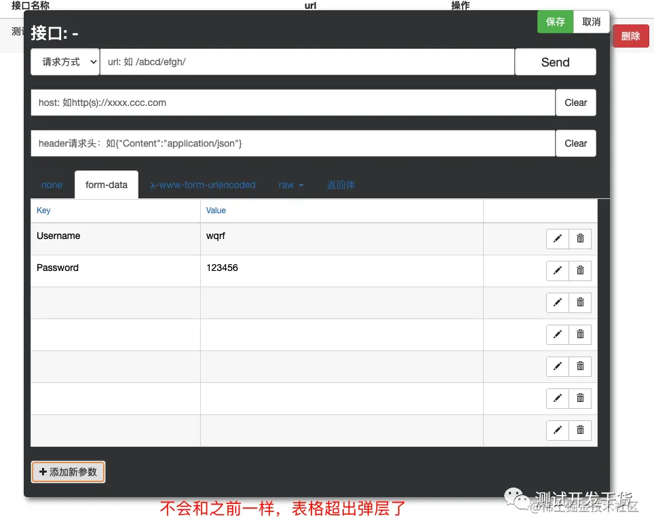654x529 pixels.
Task: Open the x-www-form-urlencoded tab
Action: (x=203, y=185)
